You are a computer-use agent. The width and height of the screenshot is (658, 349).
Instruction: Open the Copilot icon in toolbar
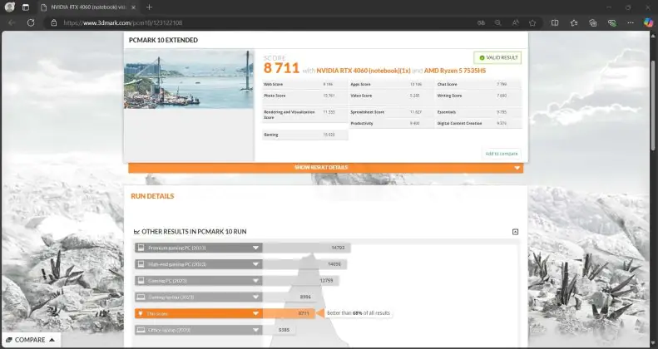(x=648, y=22)
